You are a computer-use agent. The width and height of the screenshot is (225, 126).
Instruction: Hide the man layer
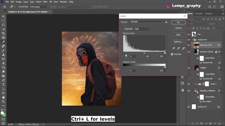tap(189, 34)
